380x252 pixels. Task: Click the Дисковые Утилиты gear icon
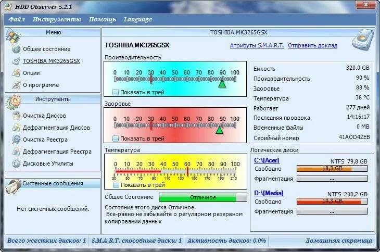(16, 163)
